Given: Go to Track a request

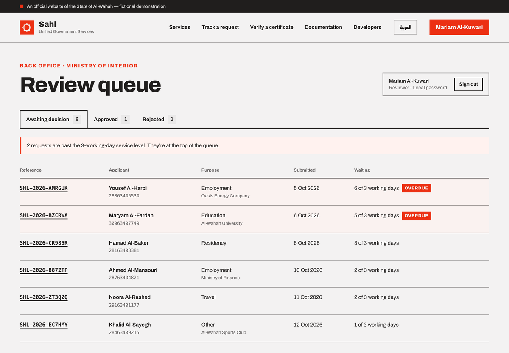Looking at the screenshot, I should [220, 27].
